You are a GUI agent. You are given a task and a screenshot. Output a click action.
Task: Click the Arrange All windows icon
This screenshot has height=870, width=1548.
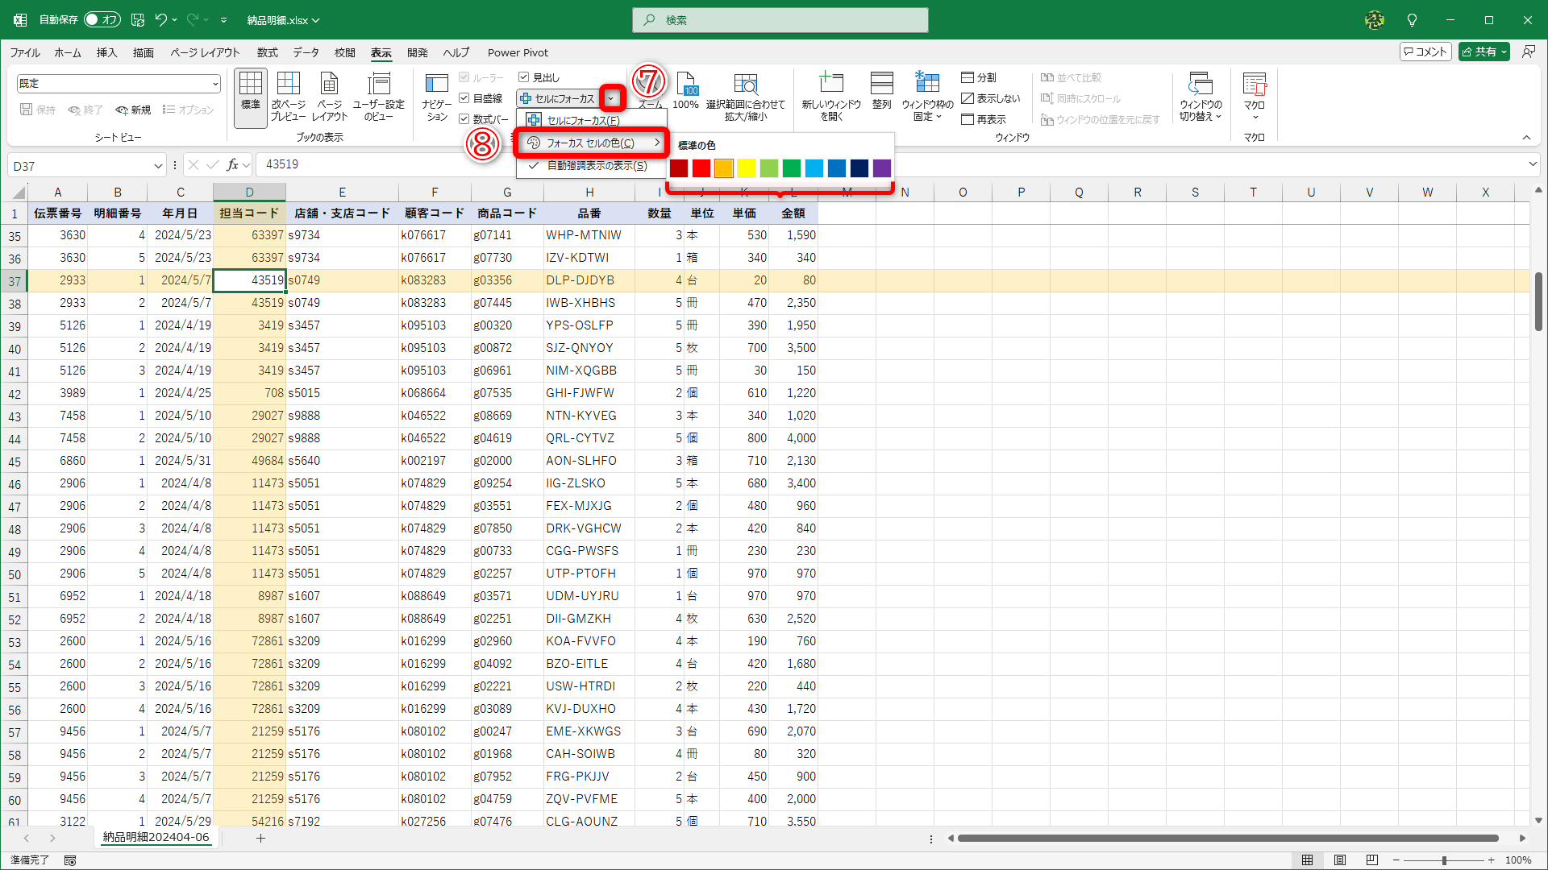pos(881,90)
